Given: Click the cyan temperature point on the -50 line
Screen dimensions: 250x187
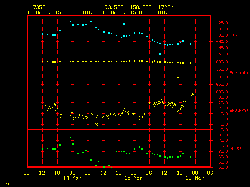Looking at the screenshot, I should point(160,53).
